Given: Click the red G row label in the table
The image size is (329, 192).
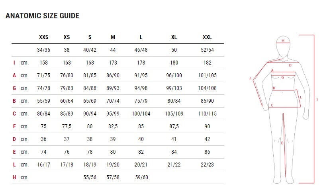Looking at the screenshot, I should [x=14, y=88].
